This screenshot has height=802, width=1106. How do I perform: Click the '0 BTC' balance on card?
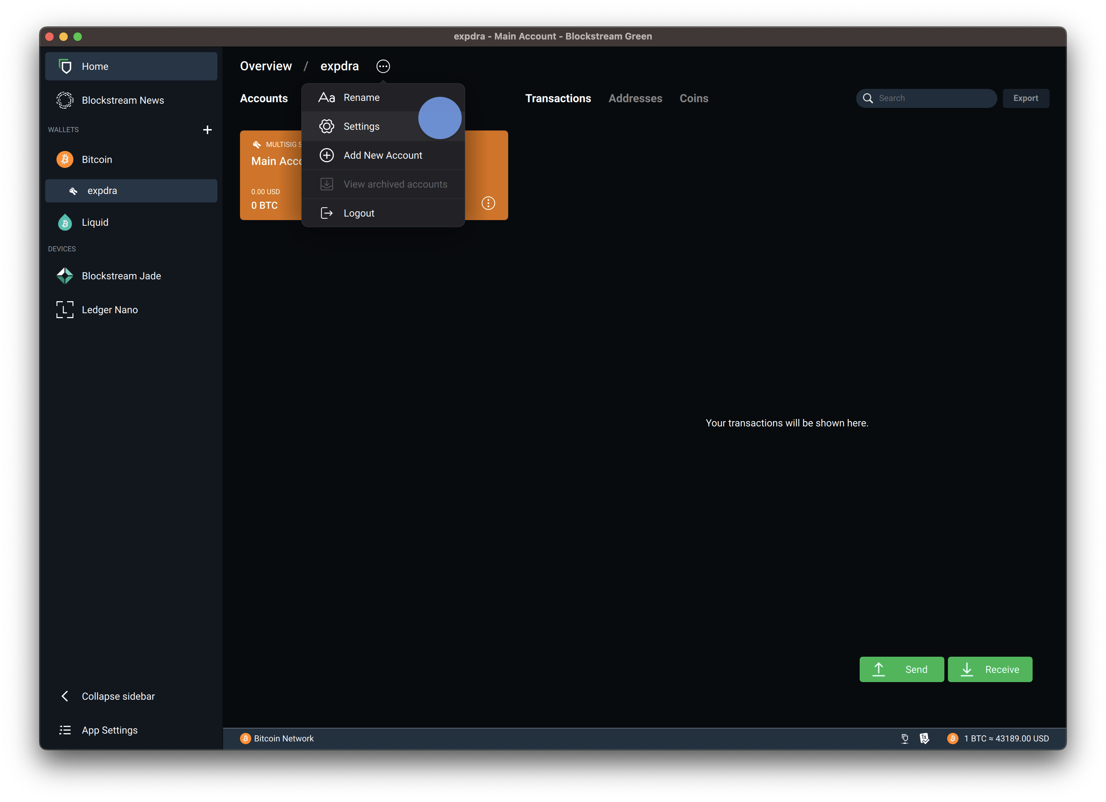[x=264, y=205]
